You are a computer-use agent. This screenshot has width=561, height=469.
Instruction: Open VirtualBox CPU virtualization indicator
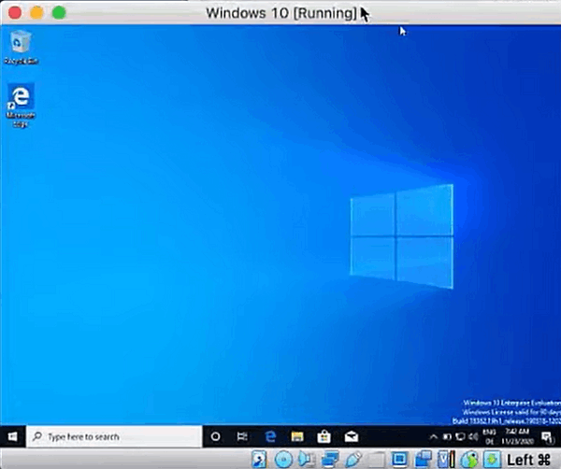coord(446,459)
